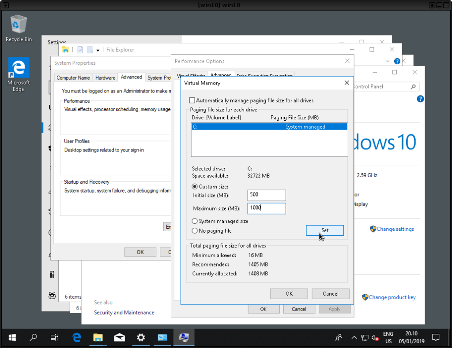Open taskbar search magnifier

tap(33, 337)
